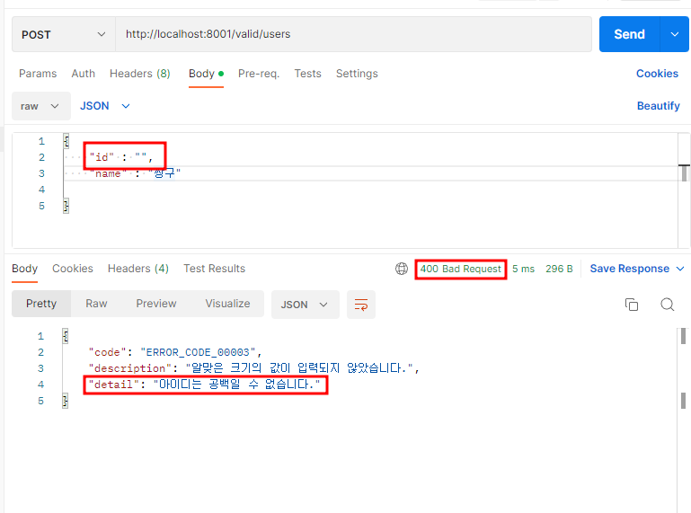This screenshot has height=513, width=691.
Task: Open the Pre-req. tab
Action: coord(259,74)
